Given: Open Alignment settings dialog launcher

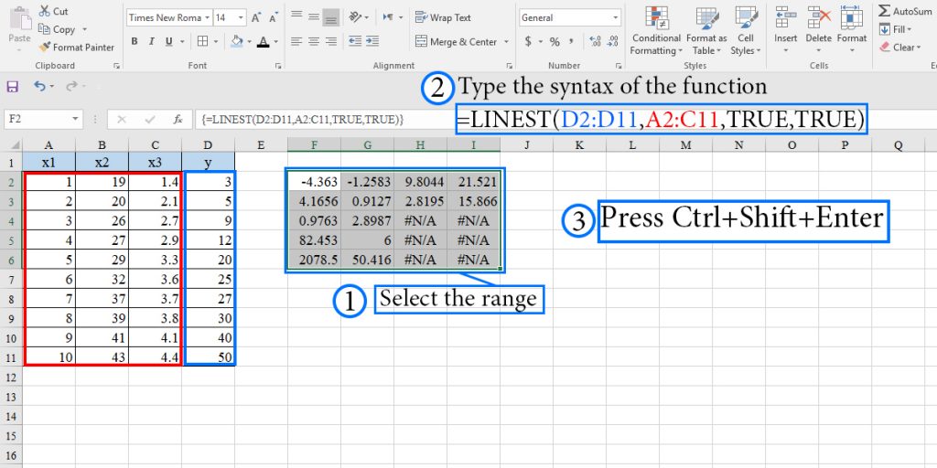Looking at the screenshot, I should [509, 66].
